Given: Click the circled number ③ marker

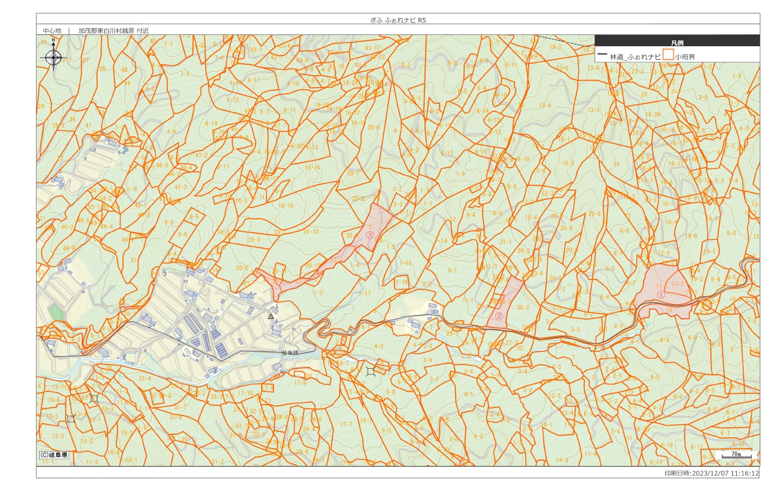Looking at the screenshot, I should pyautogui.click(x=369, y=235).
